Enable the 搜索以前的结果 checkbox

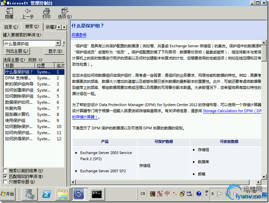pyautogui.click(x=5, y=171)
